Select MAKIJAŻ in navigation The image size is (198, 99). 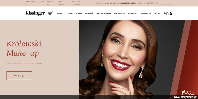(89, 13)
